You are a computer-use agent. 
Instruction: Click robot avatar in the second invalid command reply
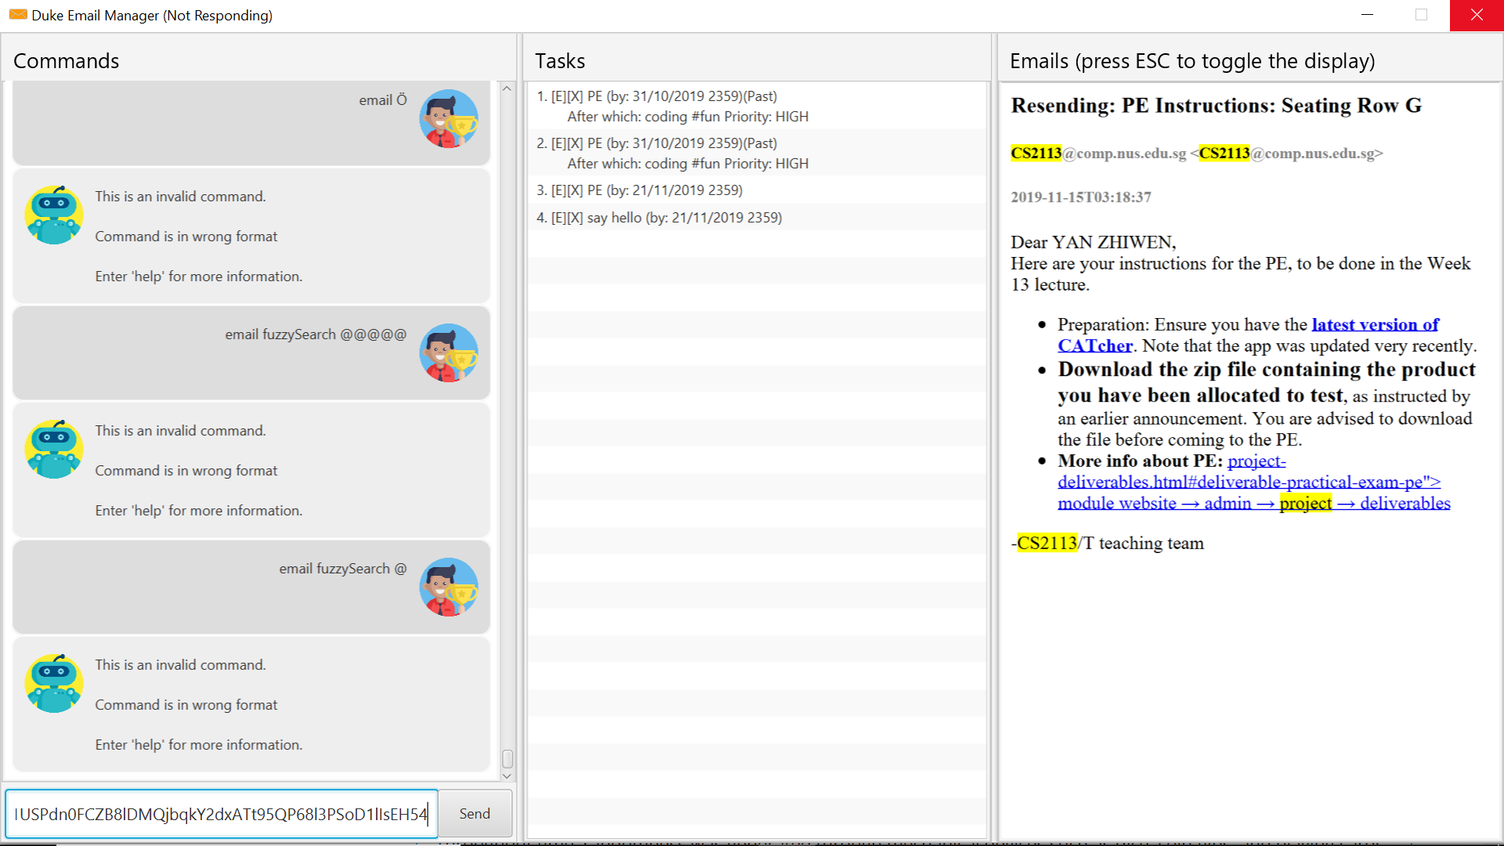[x=54, y=449]
